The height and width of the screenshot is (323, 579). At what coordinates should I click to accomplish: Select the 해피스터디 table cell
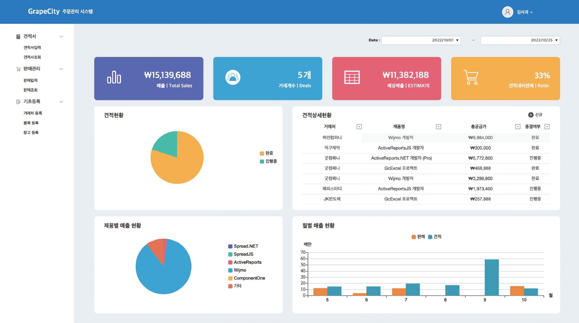[332, 189]
